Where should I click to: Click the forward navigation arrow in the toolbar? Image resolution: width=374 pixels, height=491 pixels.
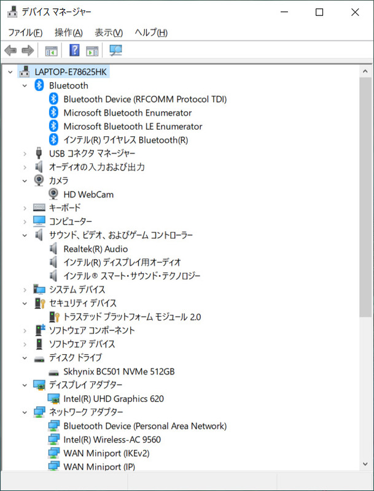(x=28, y=50)
